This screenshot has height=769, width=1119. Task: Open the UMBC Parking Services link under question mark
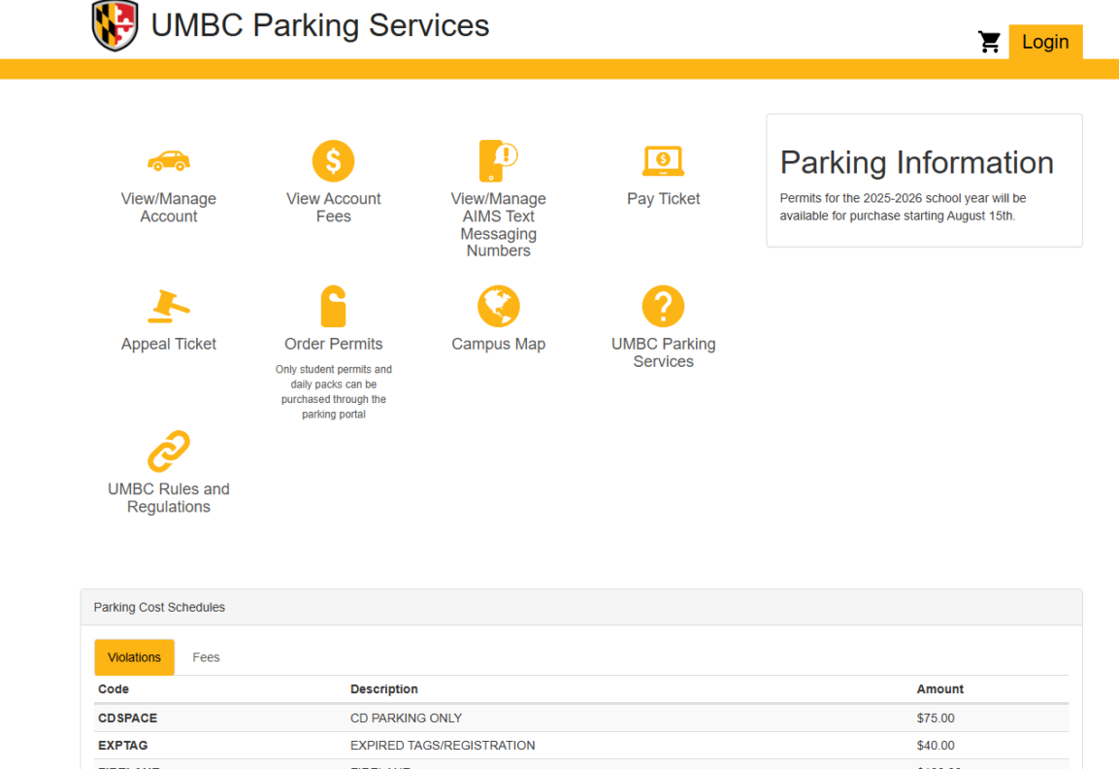[663, 352]
